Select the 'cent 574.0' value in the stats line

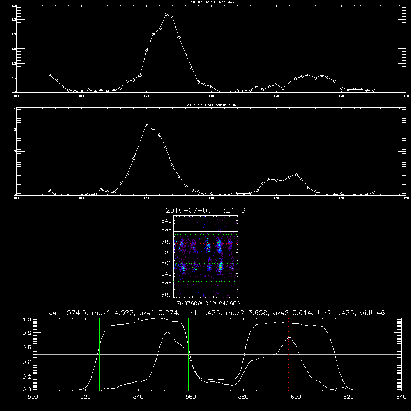[x=69, y=313]
